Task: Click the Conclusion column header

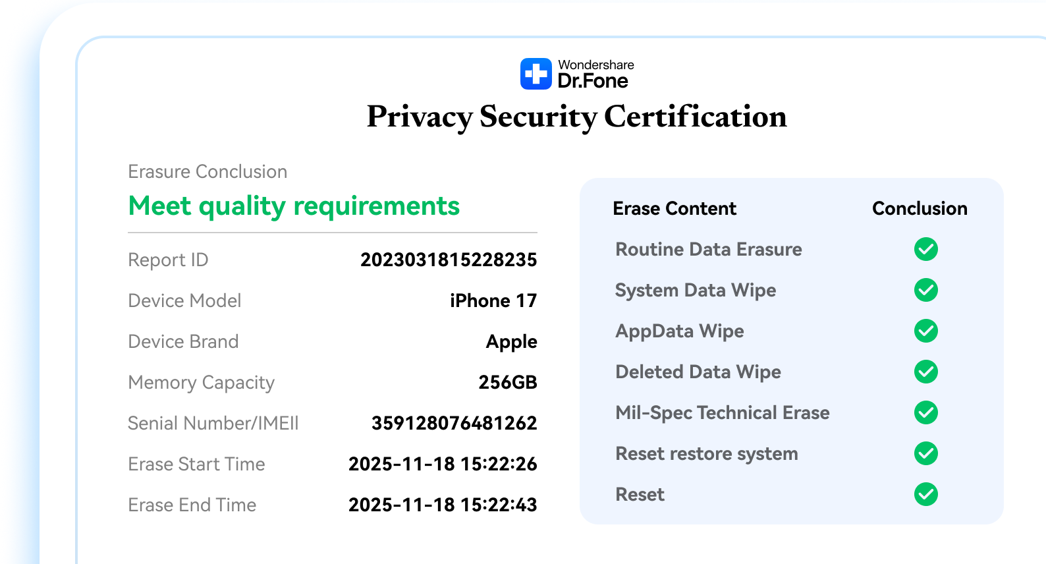Action: point(920,208)
